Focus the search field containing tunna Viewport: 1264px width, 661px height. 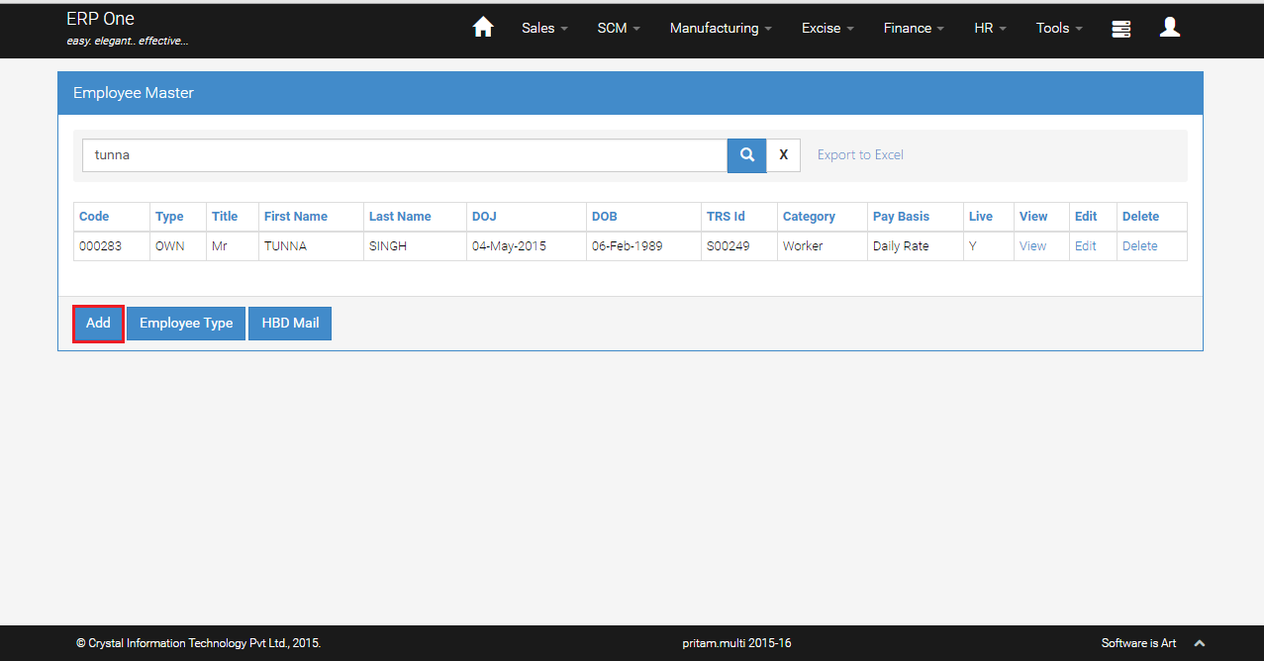404,155
